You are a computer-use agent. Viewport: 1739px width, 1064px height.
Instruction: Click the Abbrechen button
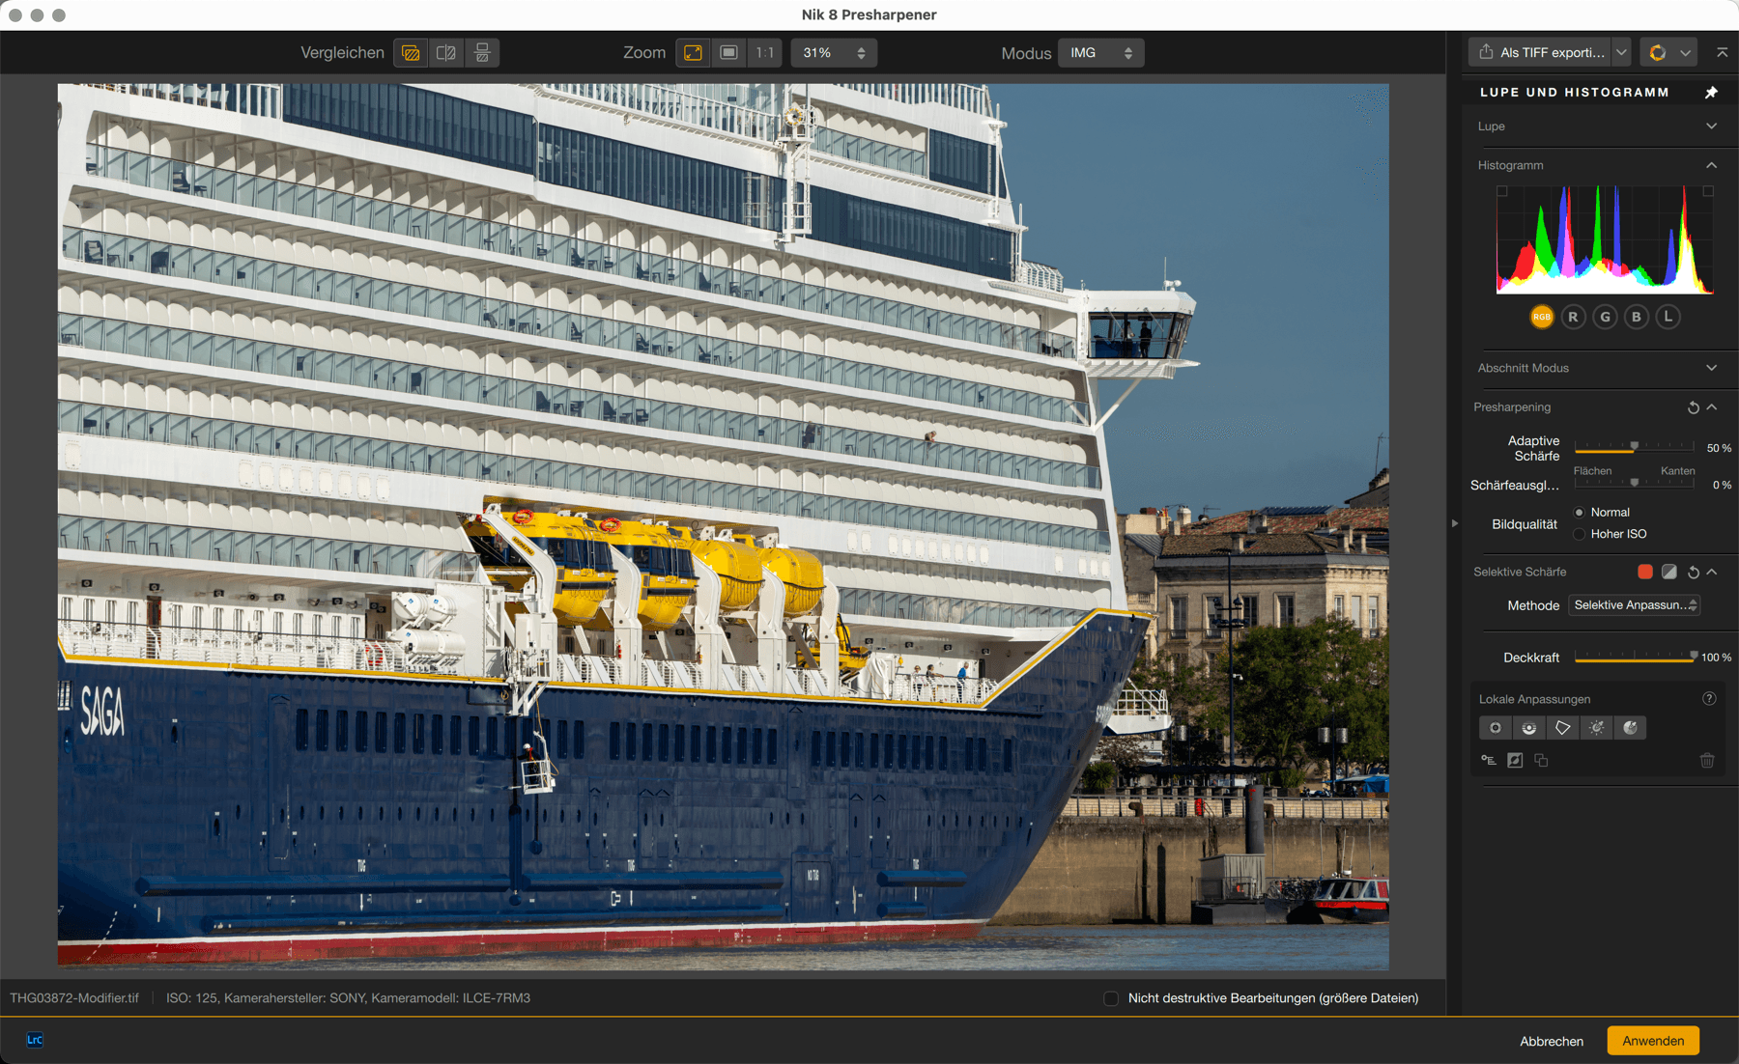point(1552,1041)
